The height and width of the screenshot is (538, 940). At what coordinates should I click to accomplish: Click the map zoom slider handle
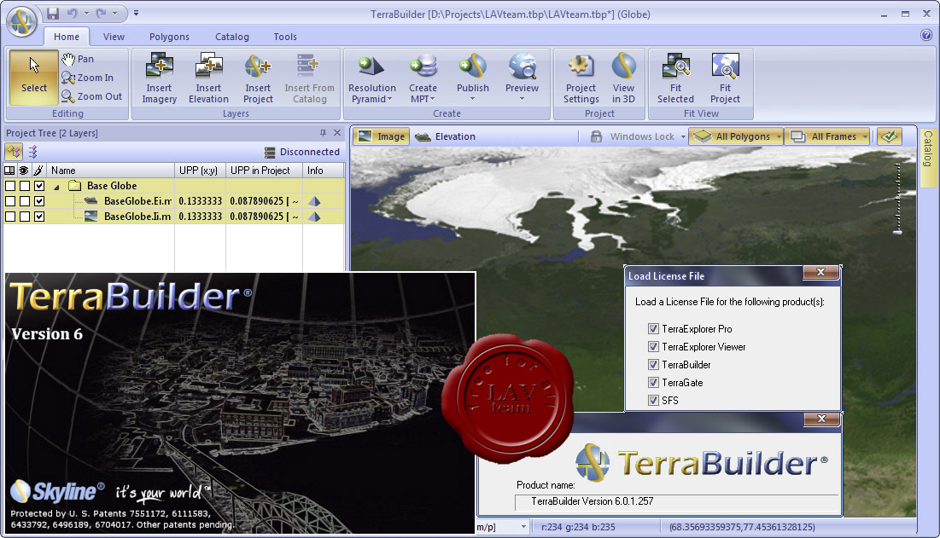pos(897,230)
